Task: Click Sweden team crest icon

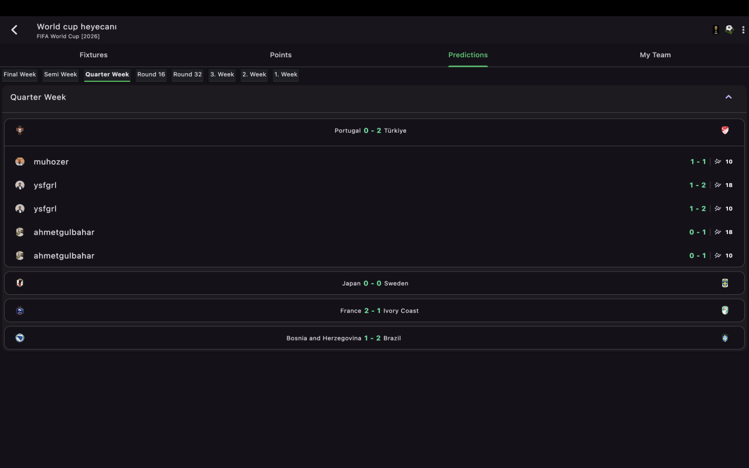Action: tap(725, 283)
